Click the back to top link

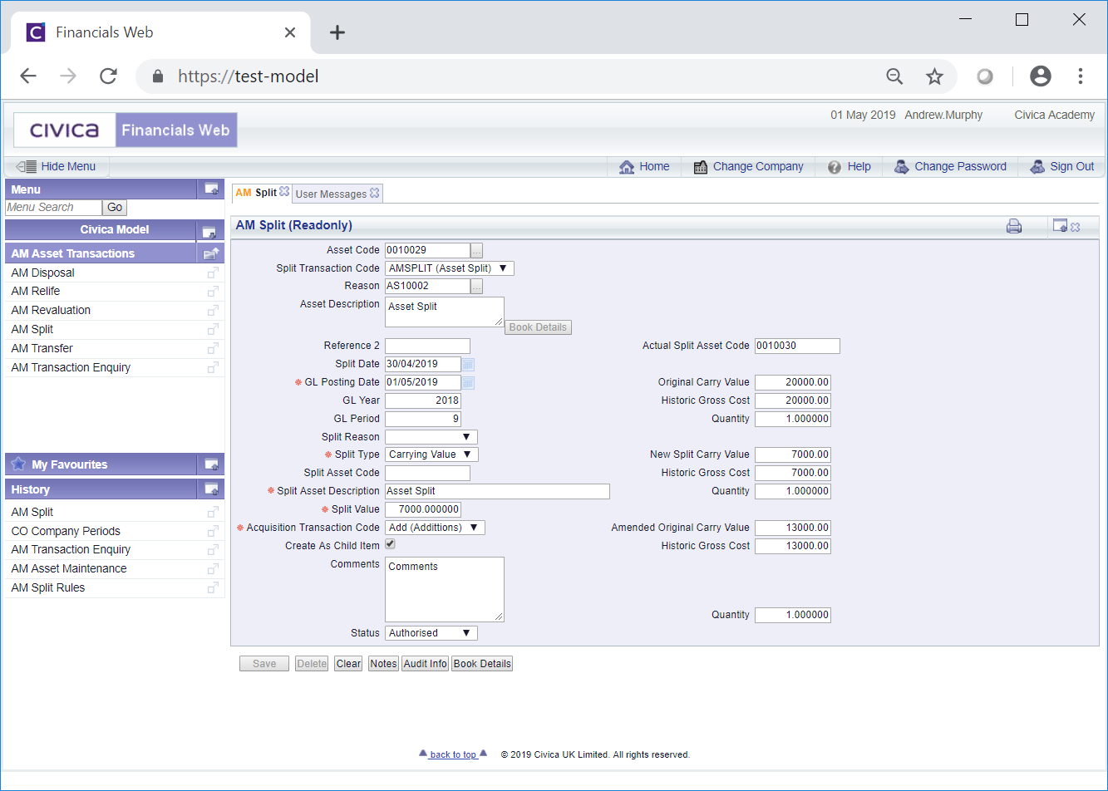coord(453,754)
